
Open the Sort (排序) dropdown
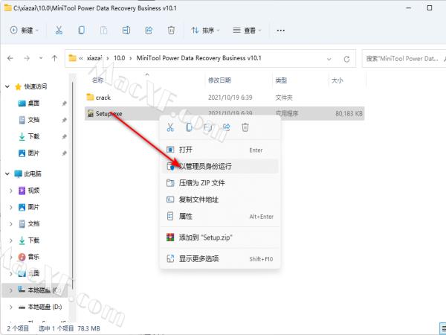205,31
